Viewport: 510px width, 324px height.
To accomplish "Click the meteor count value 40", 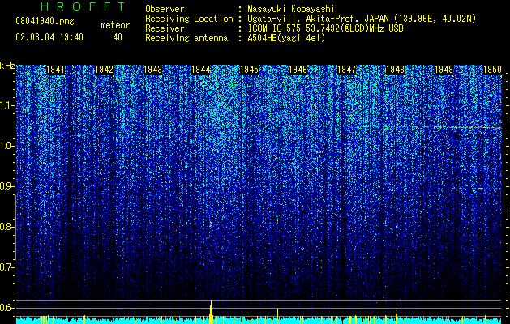I will [118, 37].
